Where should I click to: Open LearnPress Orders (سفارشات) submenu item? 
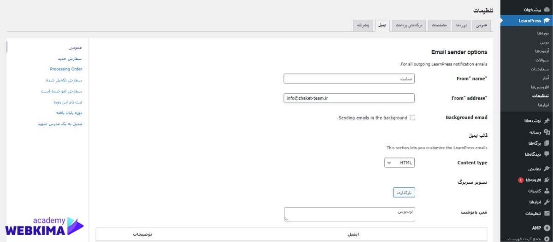click(x=541, y=69)
